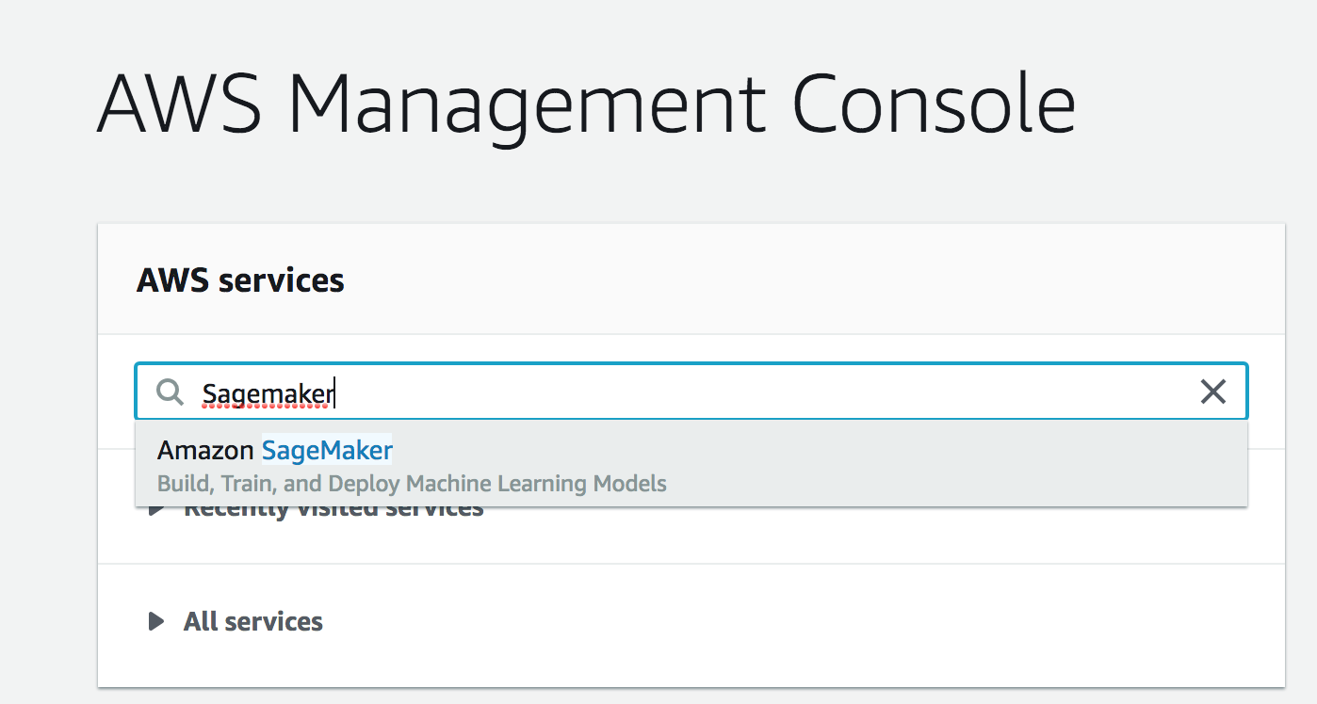This screenshot has width=1317, height=704.
Task: Click empty space right of All services
Action: click(754, 621)
